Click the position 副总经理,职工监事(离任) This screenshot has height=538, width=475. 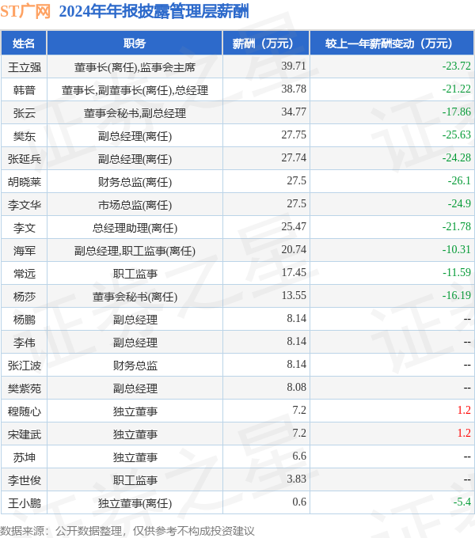(x=135, y=251)
